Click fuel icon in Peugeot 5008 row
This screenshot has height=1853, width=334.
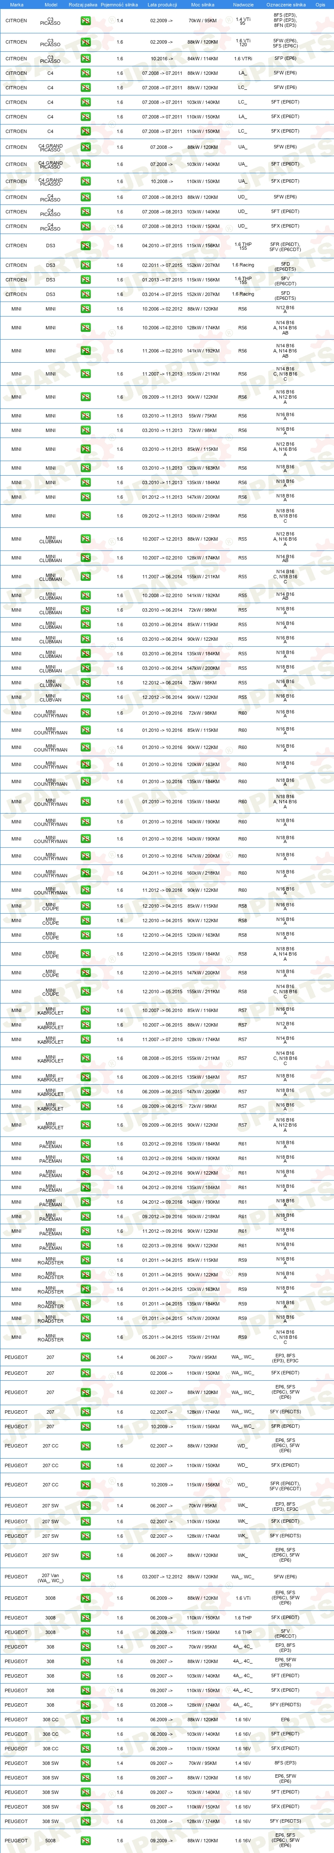(x=85, y=1841)
